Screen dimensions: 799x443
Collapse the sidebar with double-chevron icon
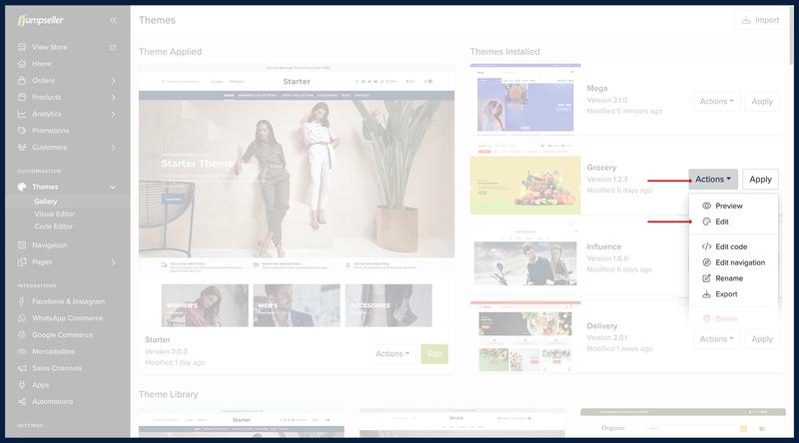[113, 20]
